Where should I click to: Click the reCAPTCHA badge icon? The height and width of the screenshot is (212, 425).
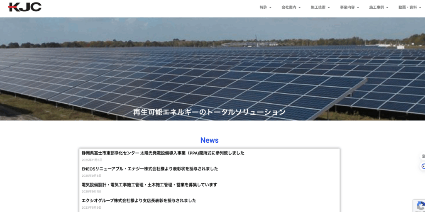[420, 206]
